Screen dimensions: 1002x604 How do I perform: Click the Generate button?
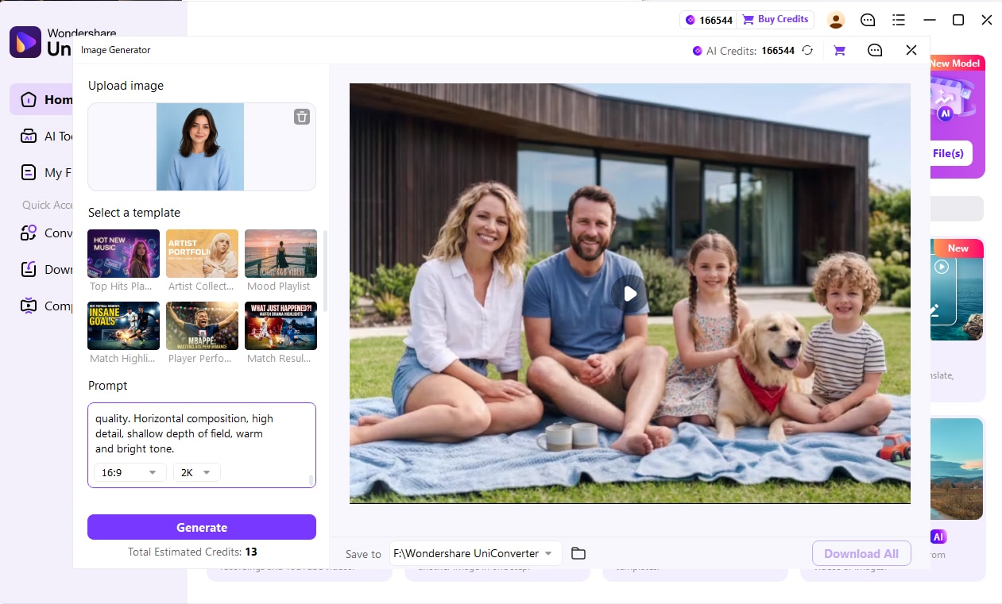click(202, 527)
